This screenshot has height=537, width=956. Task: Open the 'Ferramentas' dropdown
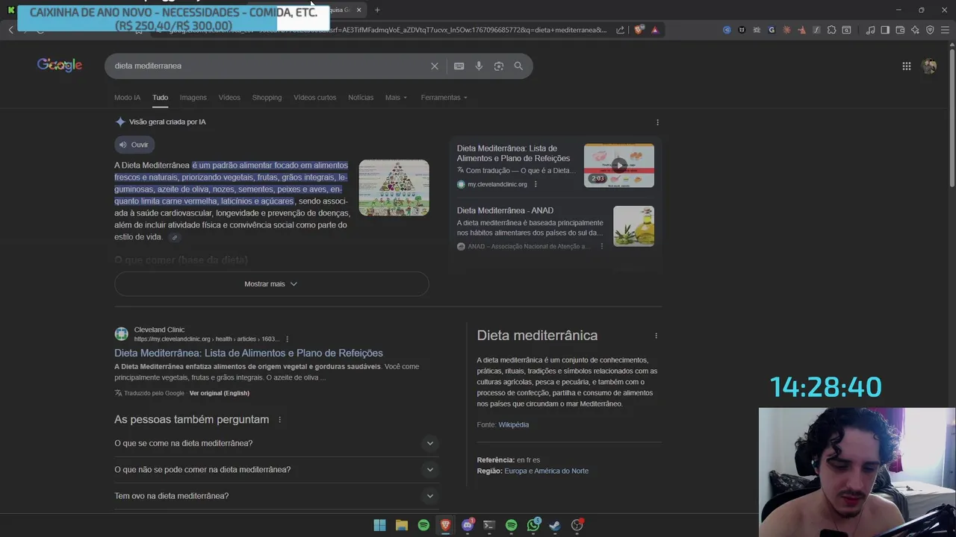click(444, 98)
